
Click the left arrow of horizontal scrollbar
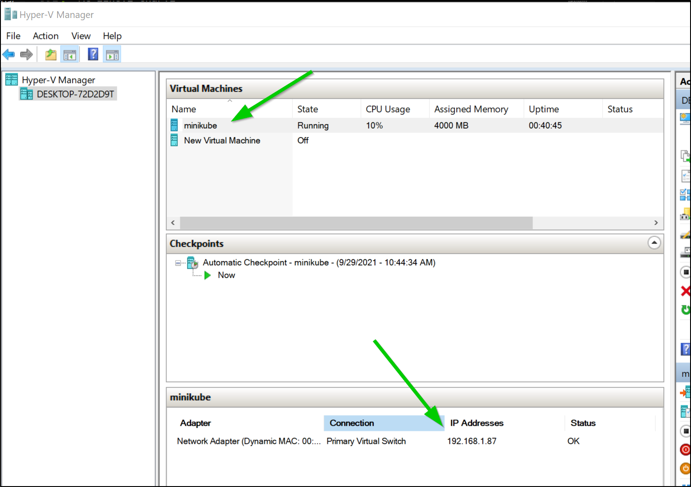173,223
